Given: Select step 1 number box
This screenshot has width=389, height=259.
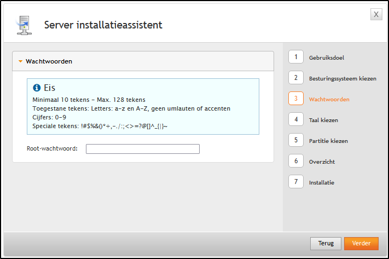Looking at the screenshot, I should [296, 57].
